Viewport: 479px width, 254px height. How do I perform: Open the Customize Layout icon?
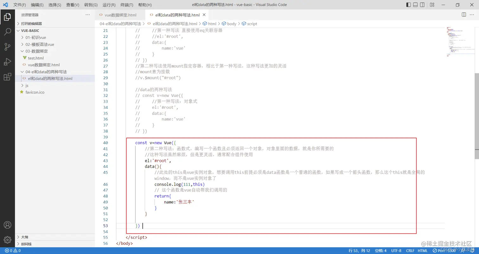[432, 5]
